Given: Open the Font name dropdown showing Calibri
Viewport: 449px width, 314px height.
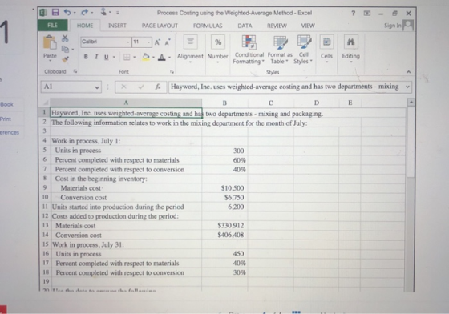Looking at the screenshot, I should click(x=128, y=42).
